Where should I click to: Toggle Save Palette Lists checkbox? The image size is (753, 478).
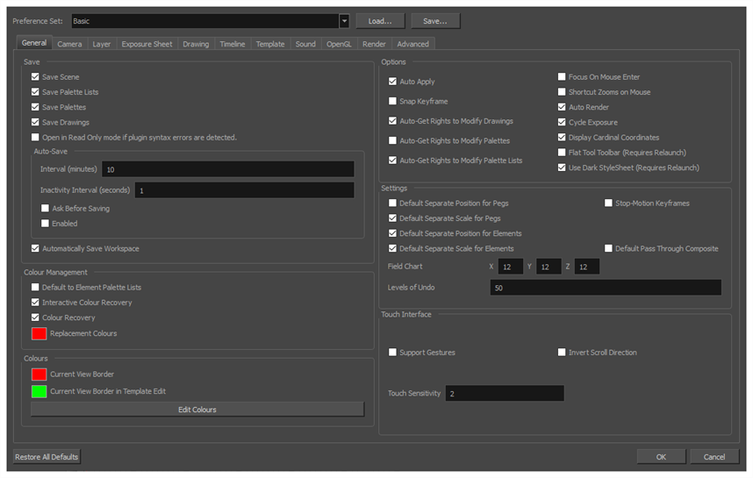pyautogui.click(x=35, y=92)
